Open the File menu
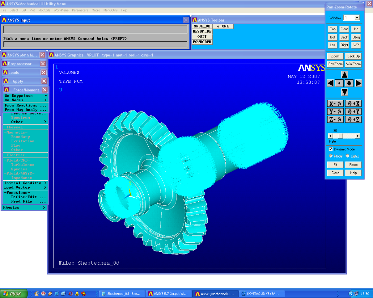This screenshot has width=373, height=298. (4, 10)
